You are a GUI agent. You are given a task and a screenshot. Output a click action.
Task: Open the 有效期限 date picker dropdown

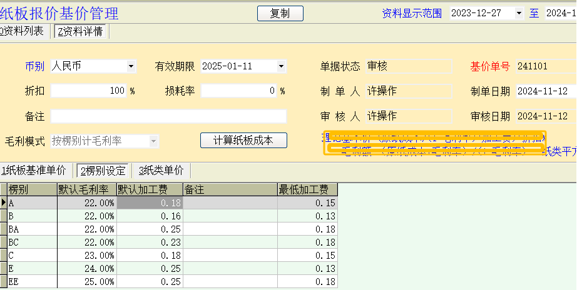tap(281, 66)
